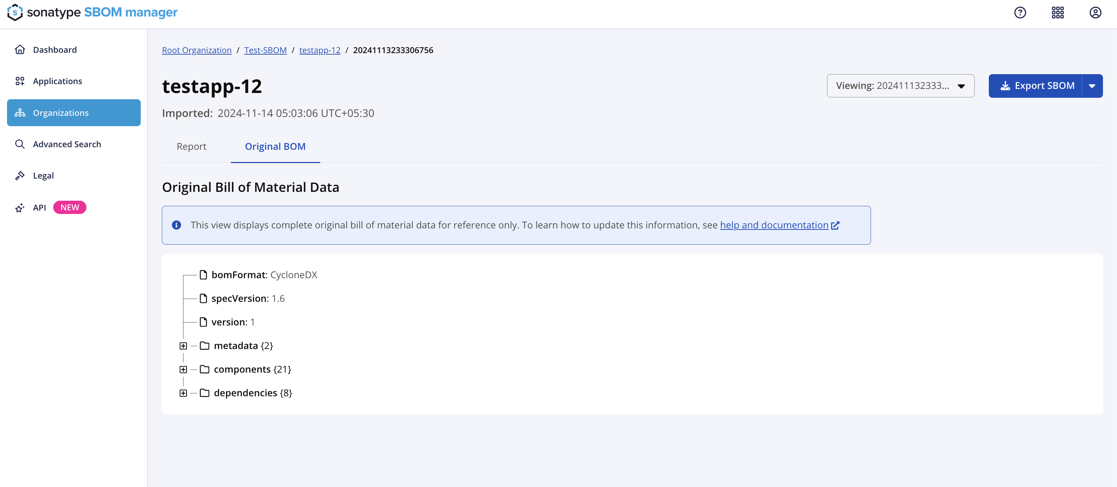The height and width of the screenshot is (487, 1117).
Task: Follow the testapp-12 breadcrumb link
Action: (320, 50)
